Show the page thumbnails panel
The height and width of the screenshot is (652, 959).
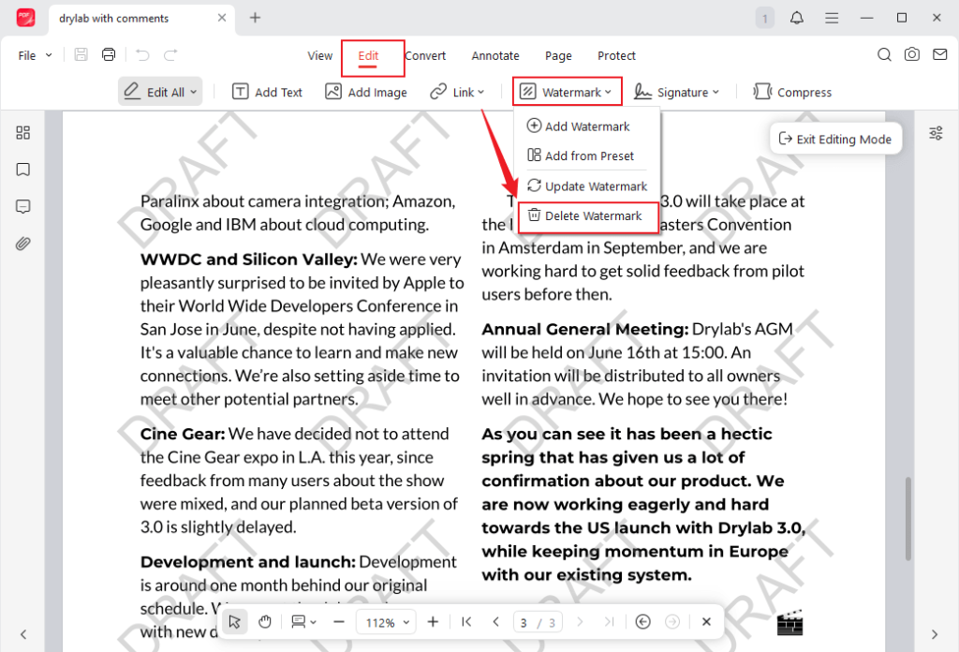(x=23, y=132)
